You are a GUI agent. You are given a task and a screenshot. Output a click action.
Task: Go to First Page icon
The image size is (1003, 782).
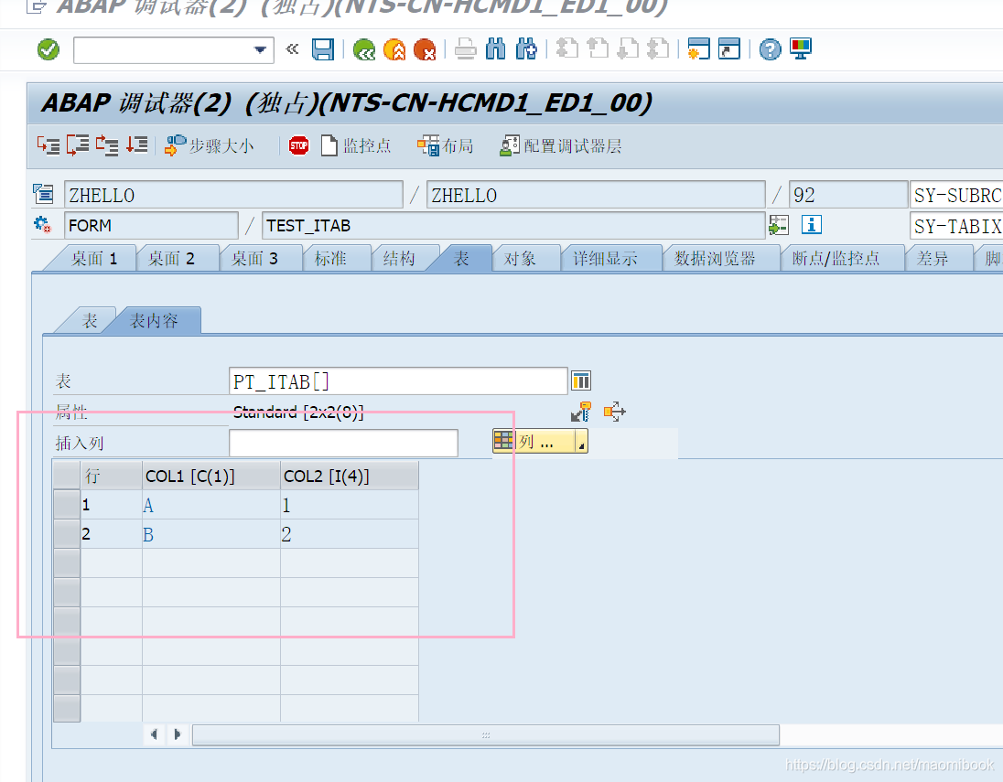tap(566, 49)
